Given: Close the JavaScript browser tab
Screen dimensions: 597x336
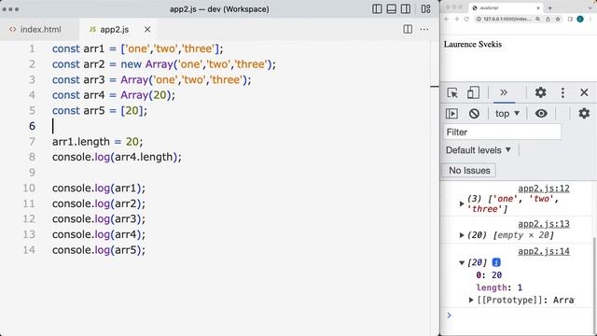Looking at the screenshot, I should (x=538, y=7).
